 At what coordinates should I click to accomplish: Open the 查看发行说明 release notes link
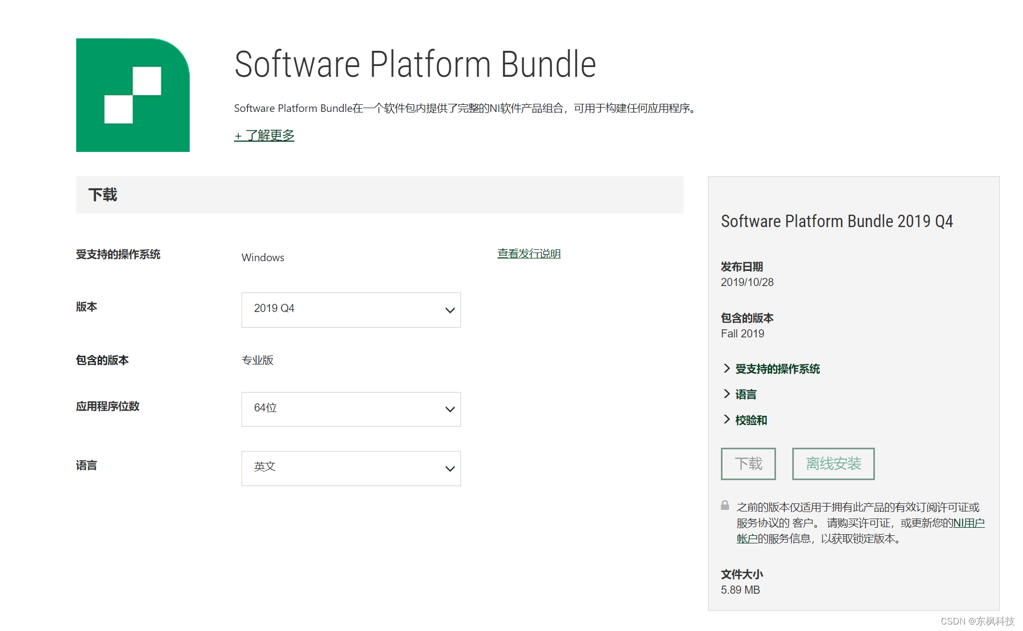[528, 253]
